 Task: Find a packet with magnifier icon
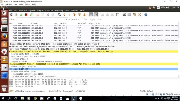pyautogui.click(x=59, y=15)
